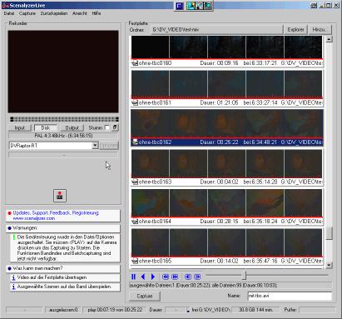Click scroll up arrow of clip list
The width and height of the screenshot is (342, 319).
coord(329,39)
